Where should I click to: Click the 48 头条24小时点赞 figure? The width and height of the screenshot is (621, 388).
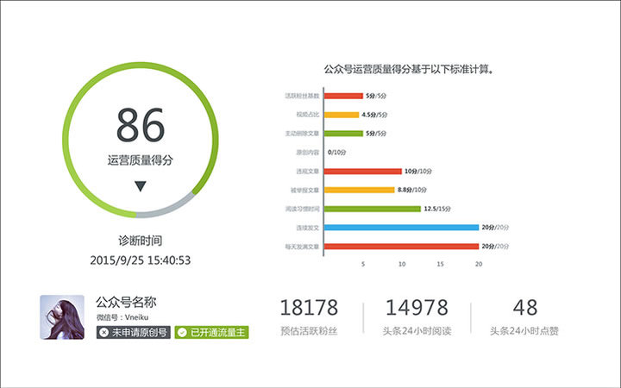point(524,308)
